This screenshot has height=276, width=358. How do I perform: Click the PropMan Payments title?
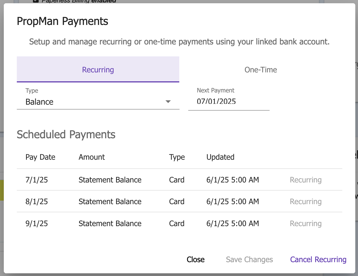tap(62, 21)
